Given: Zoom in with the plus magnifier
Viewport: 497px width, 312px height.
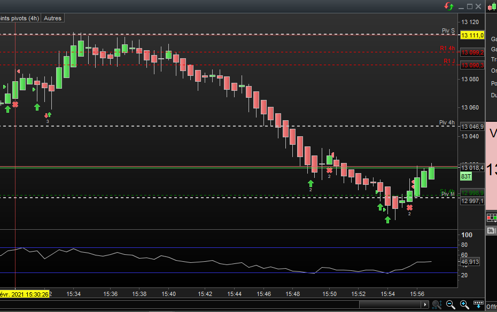Looking at the screenshot, I should point(464,305).
